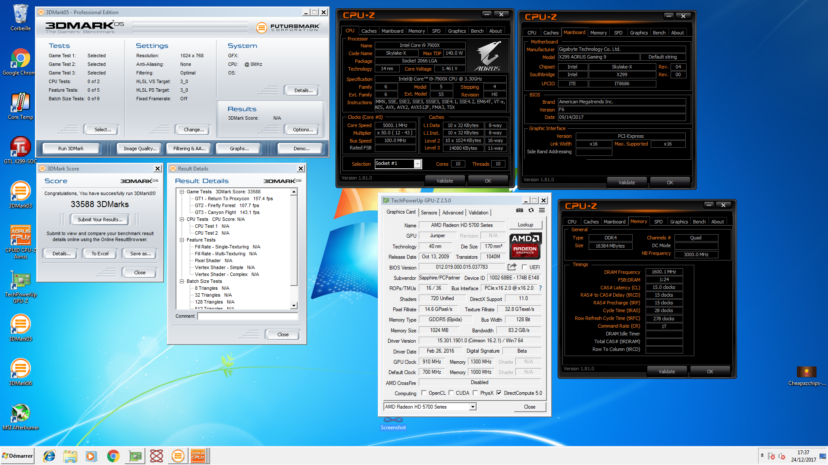Click the Graphs button in 3DMark05
Viewport: 828px width, 465px height.
coord(239,149)
